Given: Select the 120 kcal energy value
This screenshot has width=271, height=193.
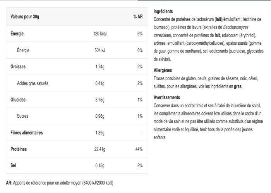Looking at the screenshot, I should 100,34.
